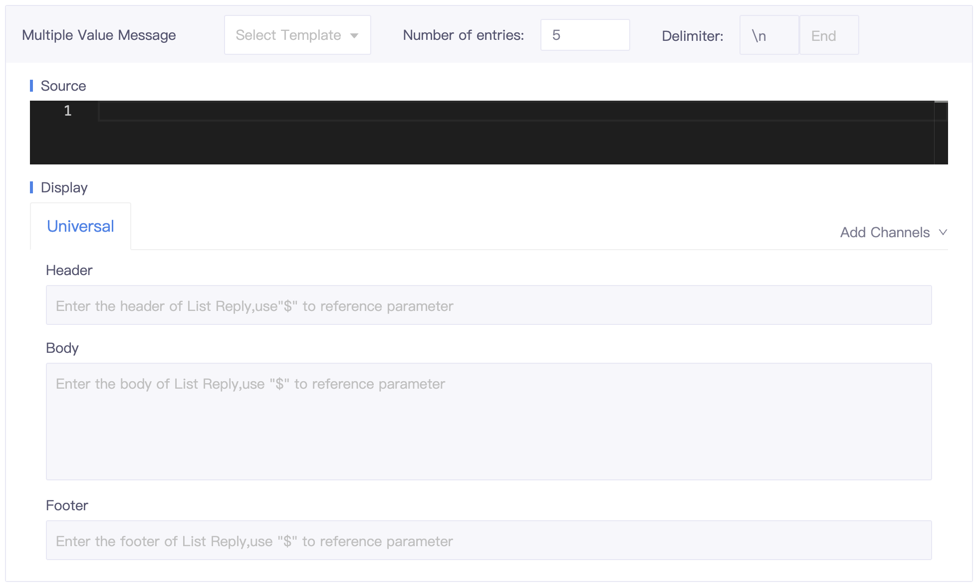Click the chevron beside Add Channels

pos(943,232)
